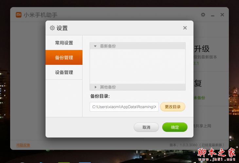Image resolution: width=239 pixels, height=163 pixels.
Task: Click the version text 1.0.3.3080
Action: [188, 145]
